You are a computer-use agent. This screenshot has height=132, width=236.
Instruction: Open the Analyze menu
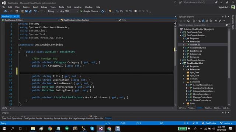[78, 7]
